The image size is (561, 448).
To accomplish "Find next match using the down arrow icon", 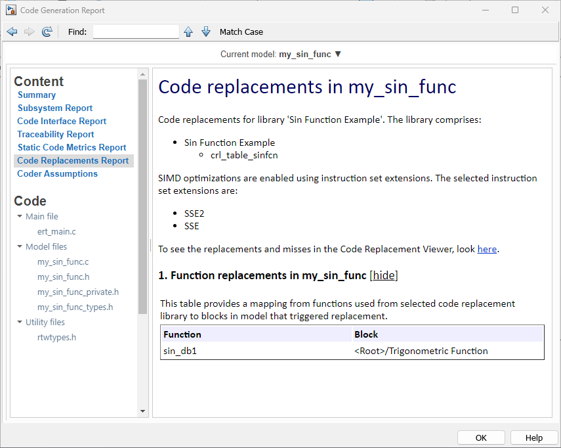I will pos(206,32).
